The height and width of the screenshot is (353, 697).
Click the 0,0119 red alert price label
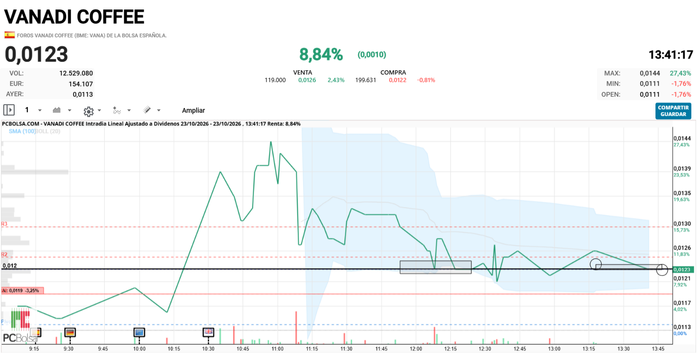pyautogui.click(x=22, y=290)
